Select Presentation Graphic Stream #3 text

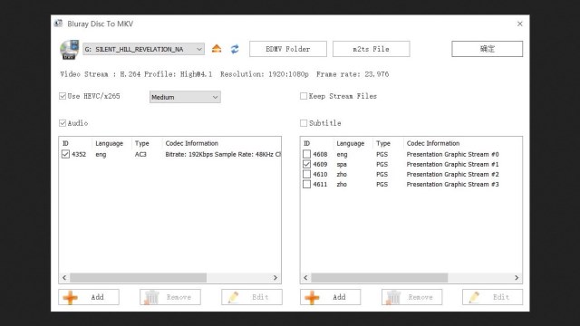pos(452,184)
